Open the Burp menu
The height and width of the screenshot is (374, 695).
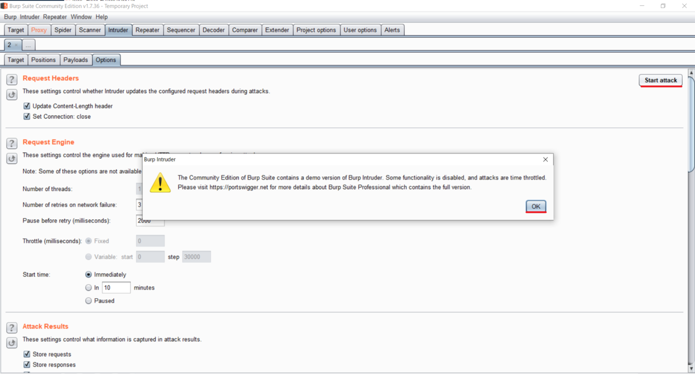pos(10,17)
